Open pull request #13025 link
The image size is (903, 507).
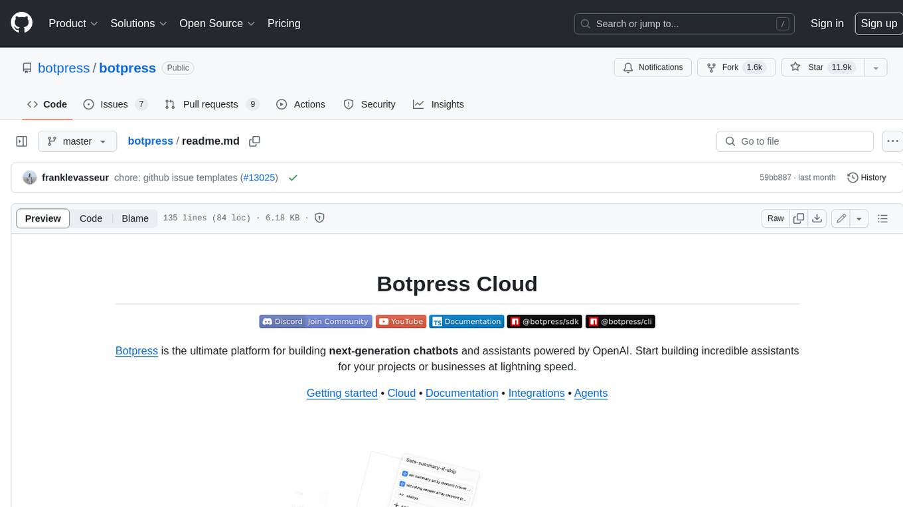259,178
